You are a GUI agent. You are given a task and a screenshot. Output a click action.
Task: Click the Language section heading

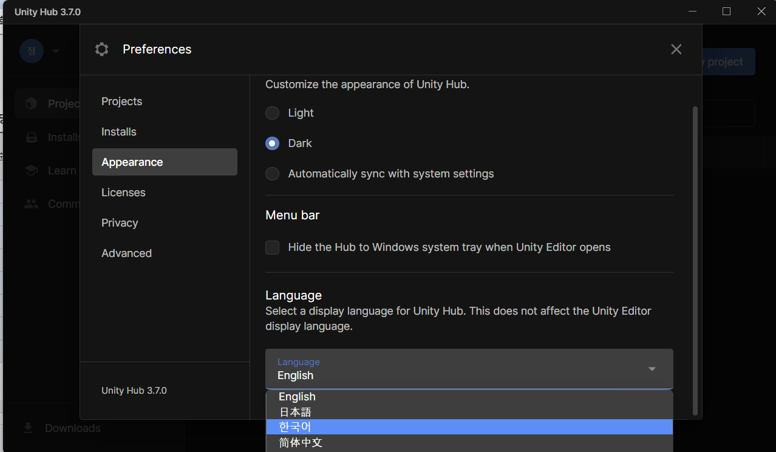[x=293, y=295]
